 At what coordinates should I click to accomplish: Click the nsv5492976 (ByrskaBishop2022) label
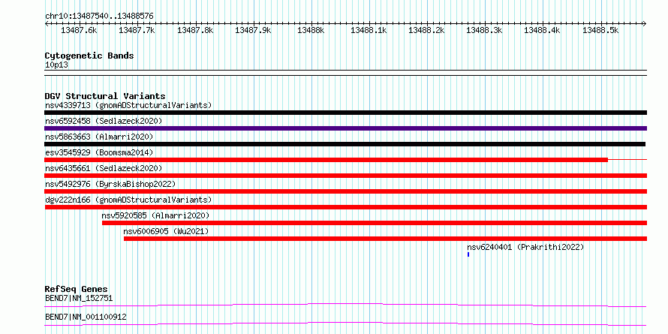tap(110, 184)
